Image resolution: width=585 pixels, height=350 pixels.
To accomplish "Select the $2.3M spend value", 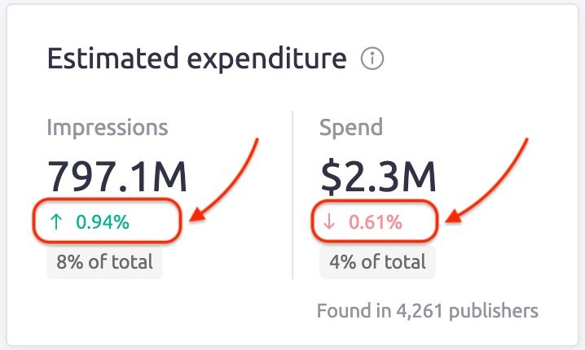I will coord(376,177).
